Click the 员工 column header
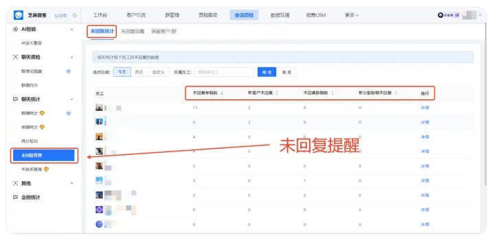Image resolution: width=494 pixels, height=248 pixels. click(100, 94)
